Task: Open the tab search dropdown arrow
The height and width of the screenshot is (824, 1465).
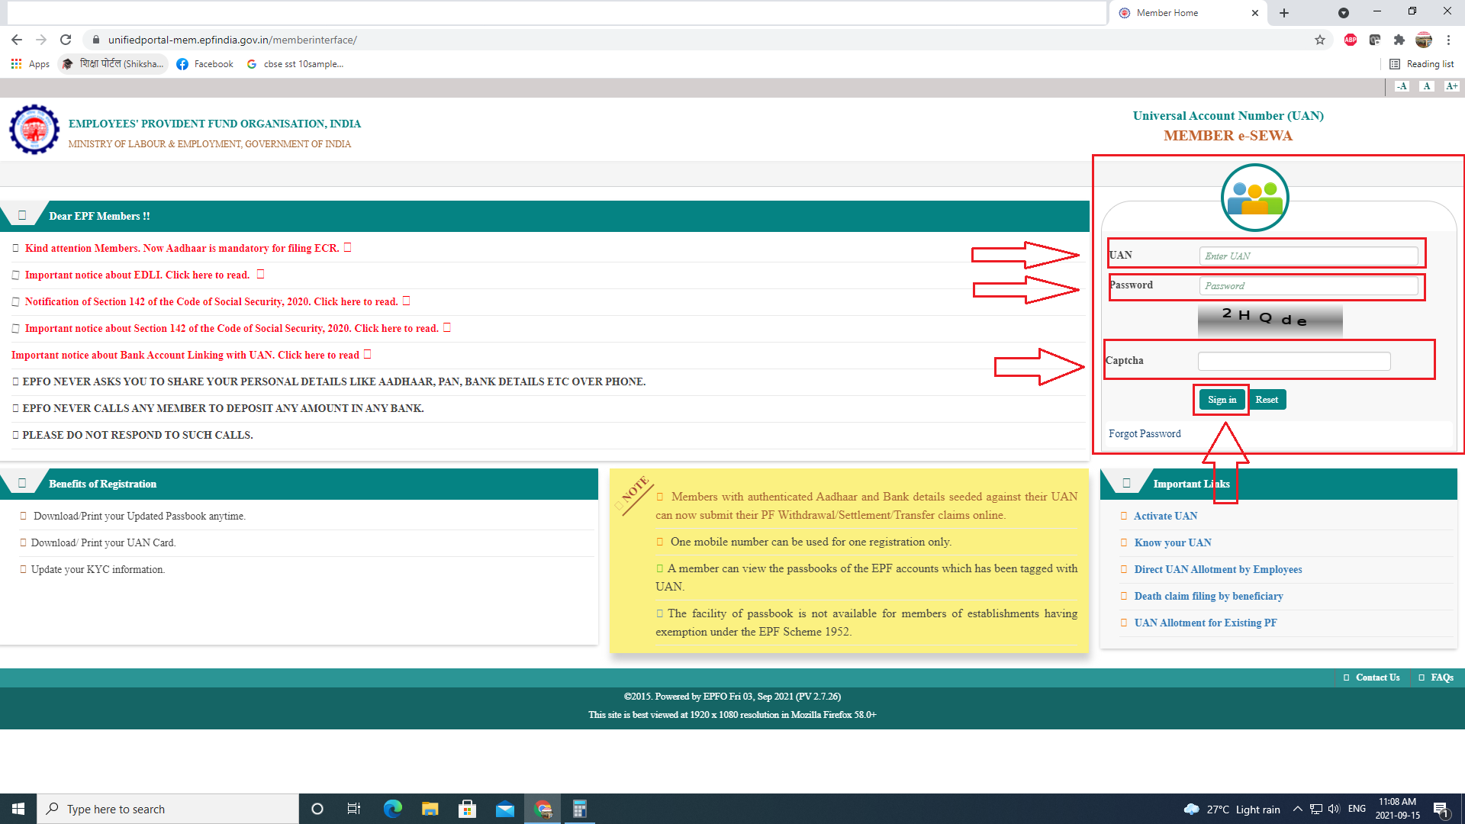Action: coord(1343,13)
